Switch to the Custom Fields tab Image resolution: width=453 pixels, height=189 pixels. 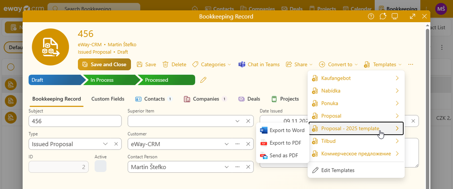107,99
